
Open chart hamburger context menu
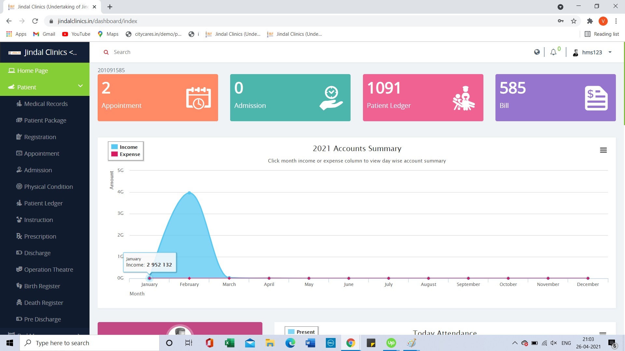point(603,150)
